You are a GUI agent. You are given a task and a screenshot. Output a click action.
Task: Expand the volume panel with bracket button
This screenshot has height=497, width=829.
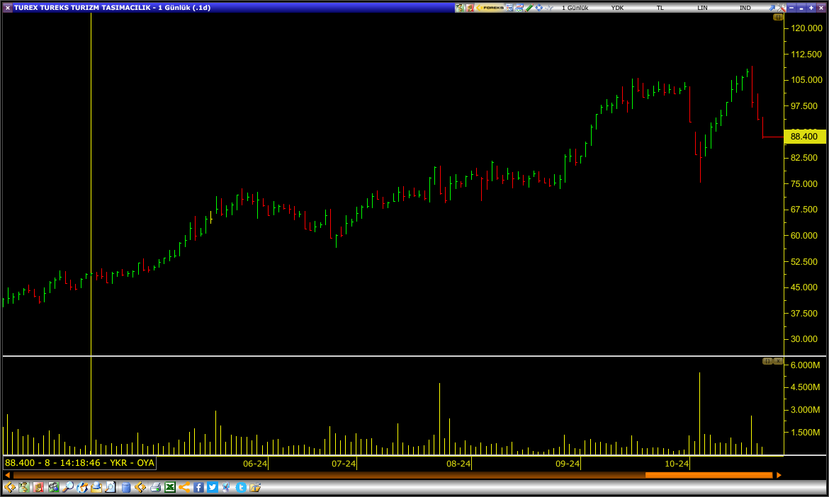(x=767, y=361)
